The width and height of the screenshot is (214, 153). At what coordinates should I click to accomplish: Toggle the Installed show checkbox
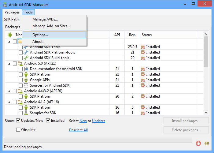pos(48,121)
